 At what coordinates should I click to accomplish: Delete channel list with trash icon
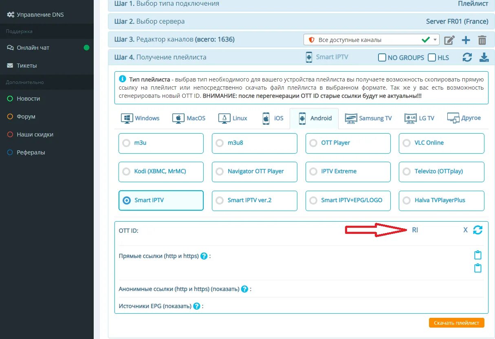(482, 40)
